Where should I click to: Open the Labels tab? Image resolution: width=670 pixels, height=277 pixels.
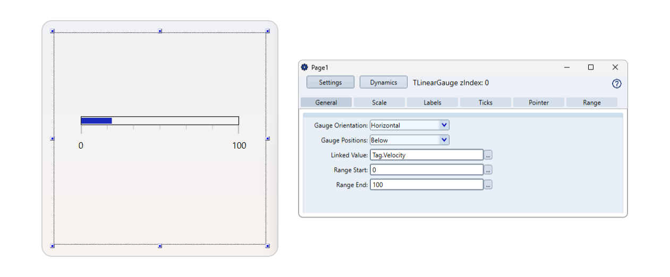(432, 102)
